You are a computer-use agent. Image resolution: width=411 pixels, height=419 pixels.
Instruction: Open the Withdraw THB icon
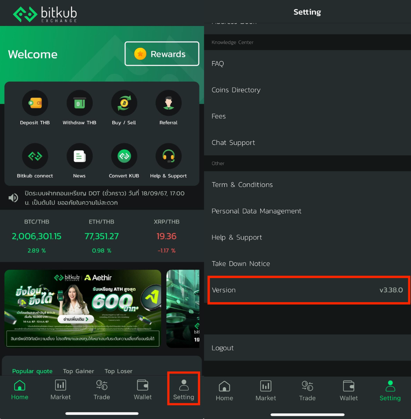79,103
